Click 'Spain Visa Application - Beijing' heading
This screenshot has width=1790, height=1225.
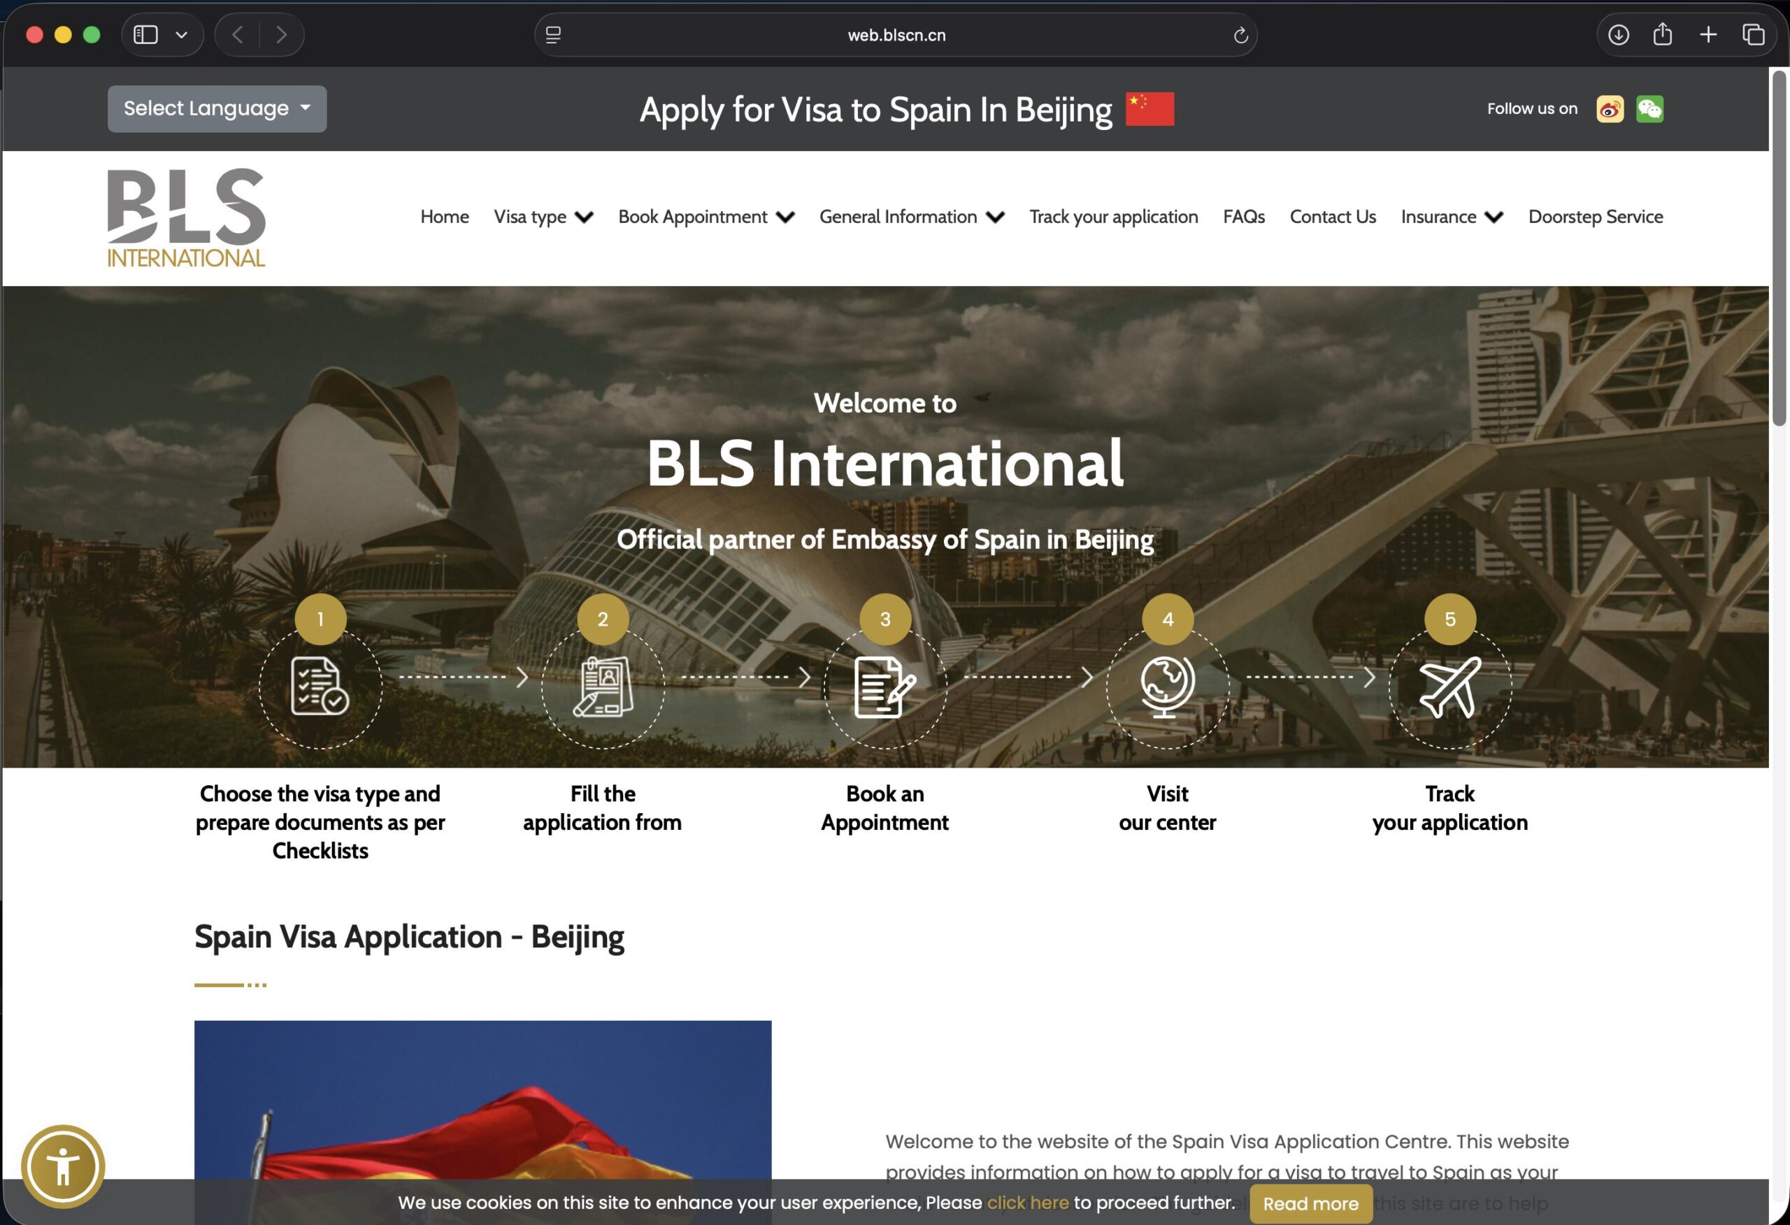coord(409,937)
